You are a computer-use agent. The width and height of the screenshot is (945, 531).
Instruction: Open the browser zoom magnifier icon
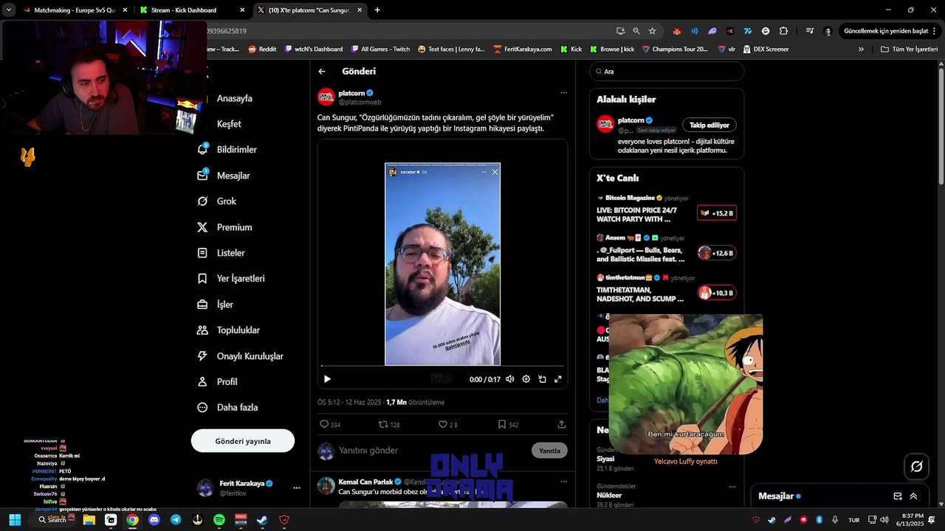(636, 31)
